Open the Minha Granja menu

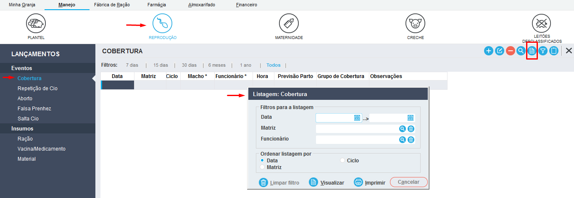(22, 5)
